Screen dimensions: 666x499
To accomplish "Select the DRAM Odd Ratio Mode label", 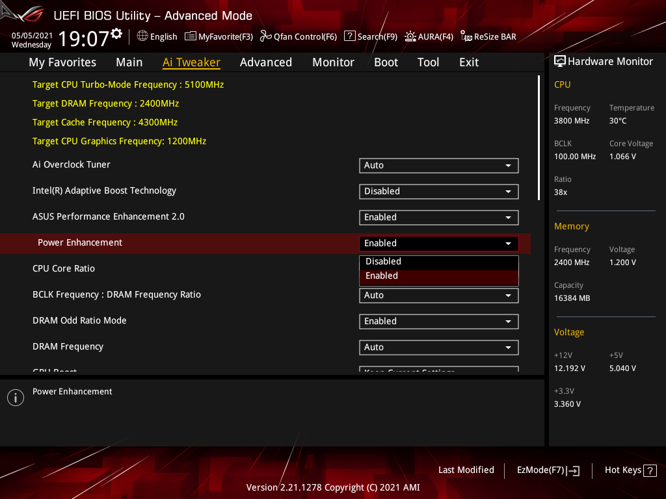I will click(x=79, y=321).
